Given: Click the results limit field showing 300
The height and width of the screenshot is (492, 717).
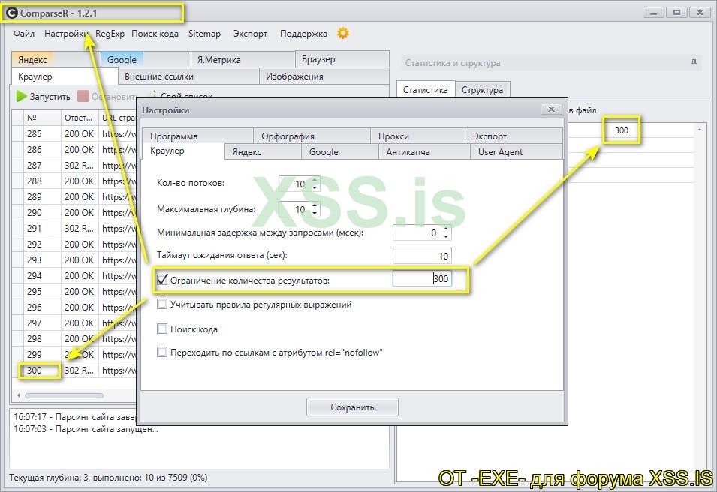Looking at the screenshot, I should 422,278.
